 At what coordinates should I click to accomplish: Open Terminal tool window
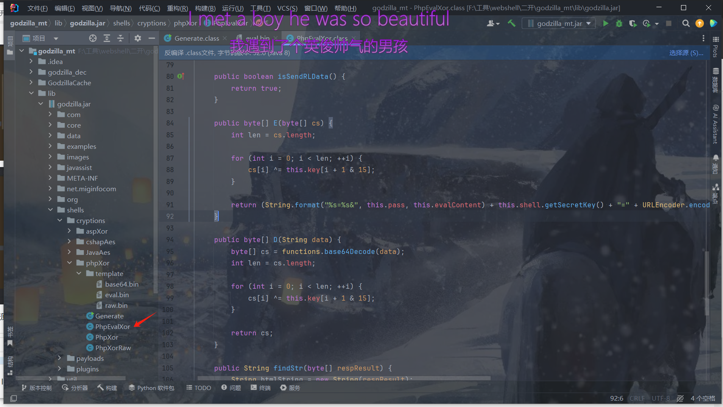pyautogui.click(x=261, y=388)
